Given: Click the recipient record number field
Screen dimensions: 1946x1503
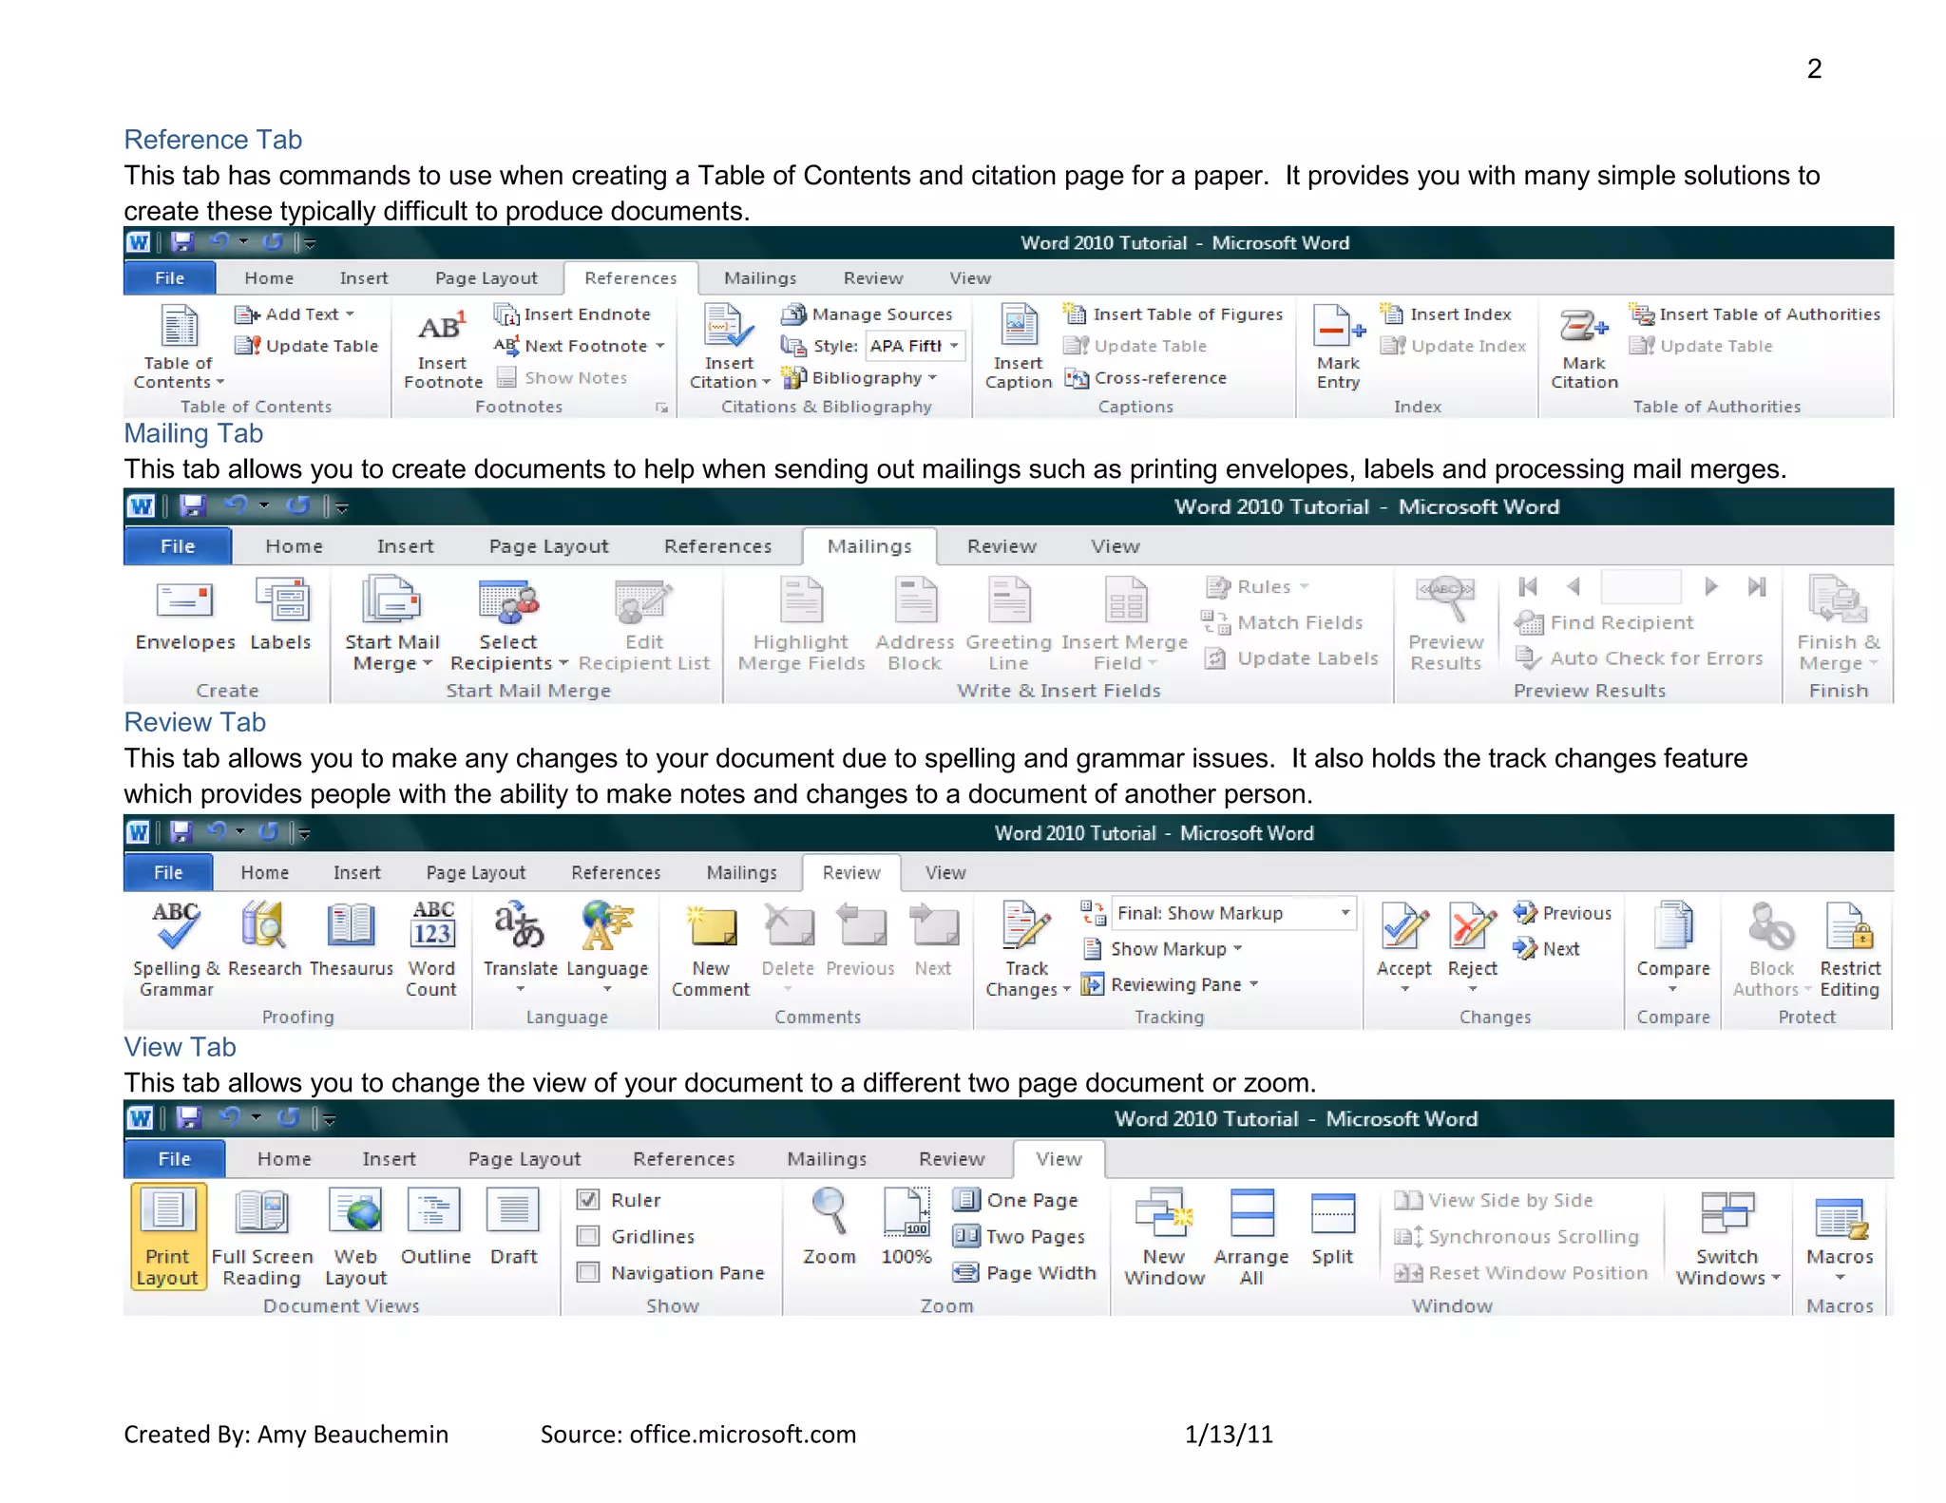Looking at the screenshot, I should (1640, 586).
